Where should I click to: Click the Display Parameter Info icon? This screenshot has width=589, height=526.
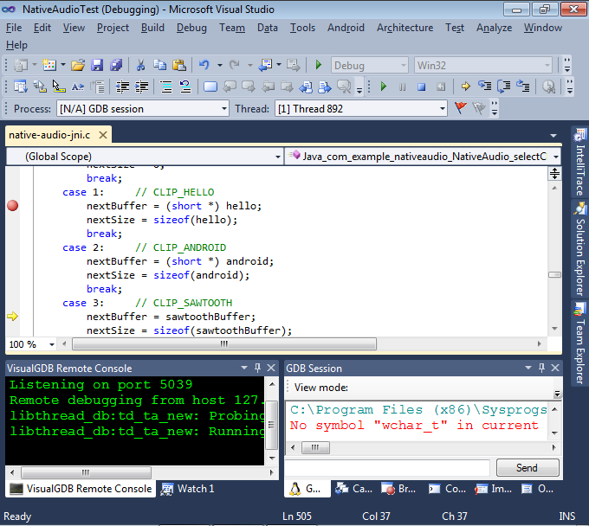click(x=40, y=87)
